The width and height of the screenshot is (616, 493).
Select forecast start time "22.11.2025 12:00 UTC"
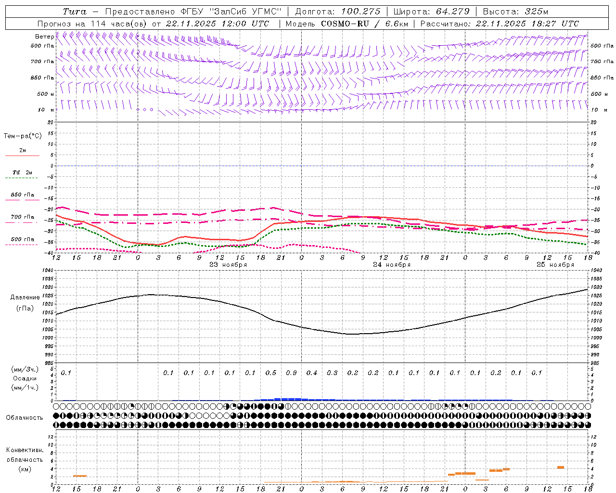218,24
